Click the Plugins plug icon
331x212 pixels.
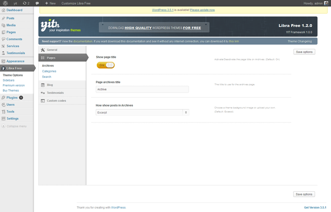[3, 97]
